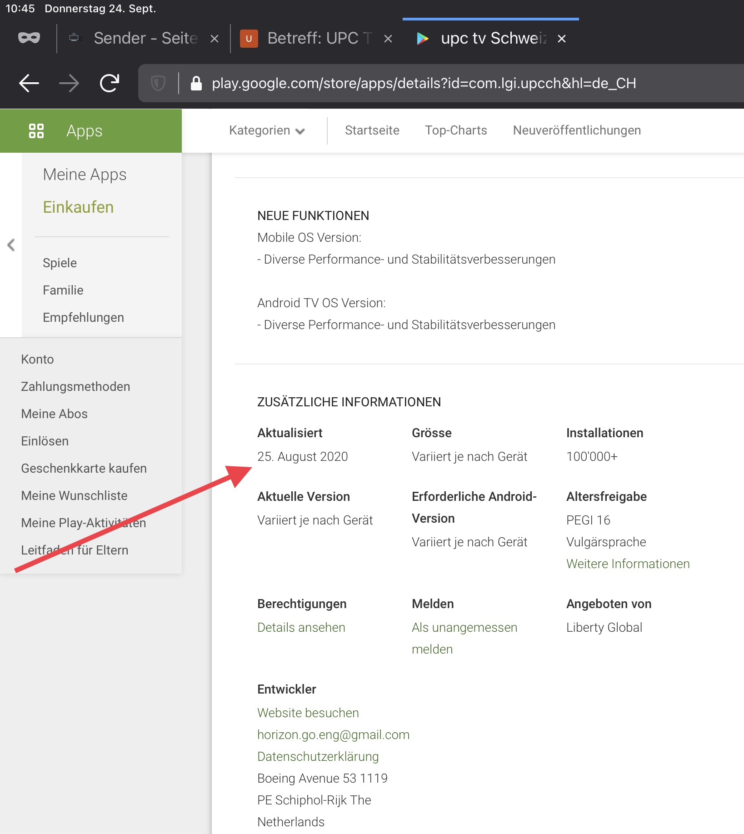Click the lock icon in address bar
The height and width of the screenshot is (834, 744).
[196, 83]
